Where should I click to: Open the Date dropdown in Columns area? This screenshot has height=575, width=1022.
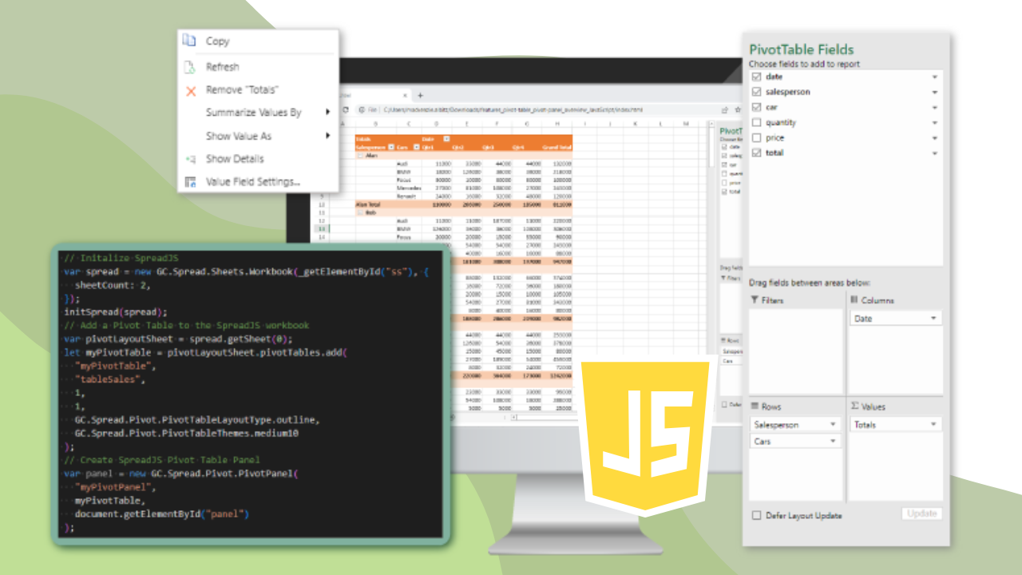[x=933, y=319]
